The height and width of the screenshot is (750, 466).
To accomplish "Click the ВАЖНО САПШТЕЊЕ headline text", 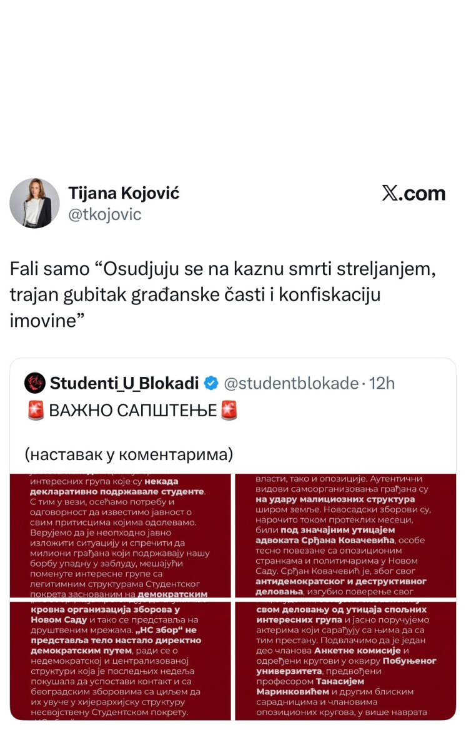I will point(132,411).
